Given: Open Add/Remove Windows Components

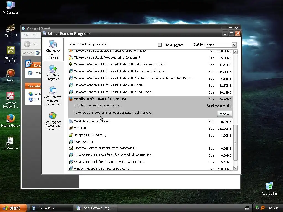Looking at the screenshot, I should pos(53,96).
